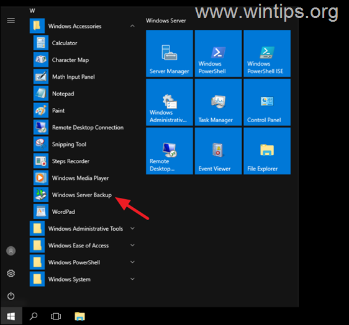The width and height of the screenshot is (349, 325).
Task: Launch the Character Map app
Action: coord(83,60)
